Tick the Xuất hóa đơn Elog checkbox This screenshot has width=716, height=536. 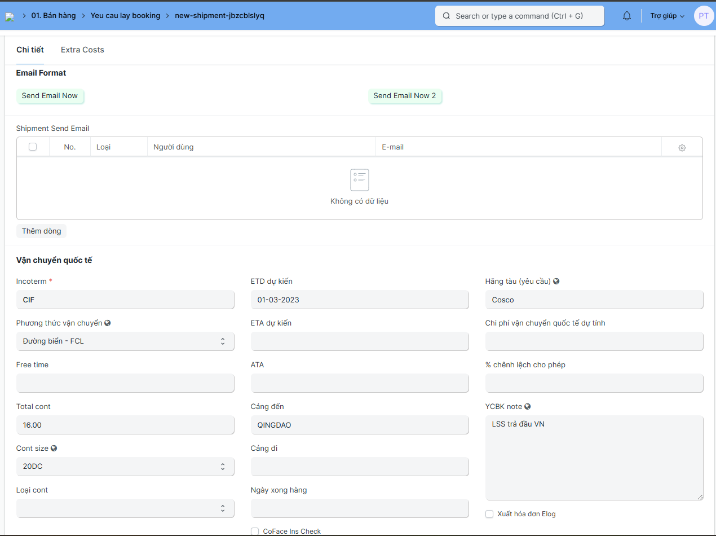coord(489,514)
